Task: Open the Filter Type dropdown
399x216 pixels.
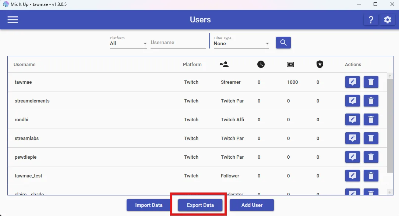Action: pos(241,43)
